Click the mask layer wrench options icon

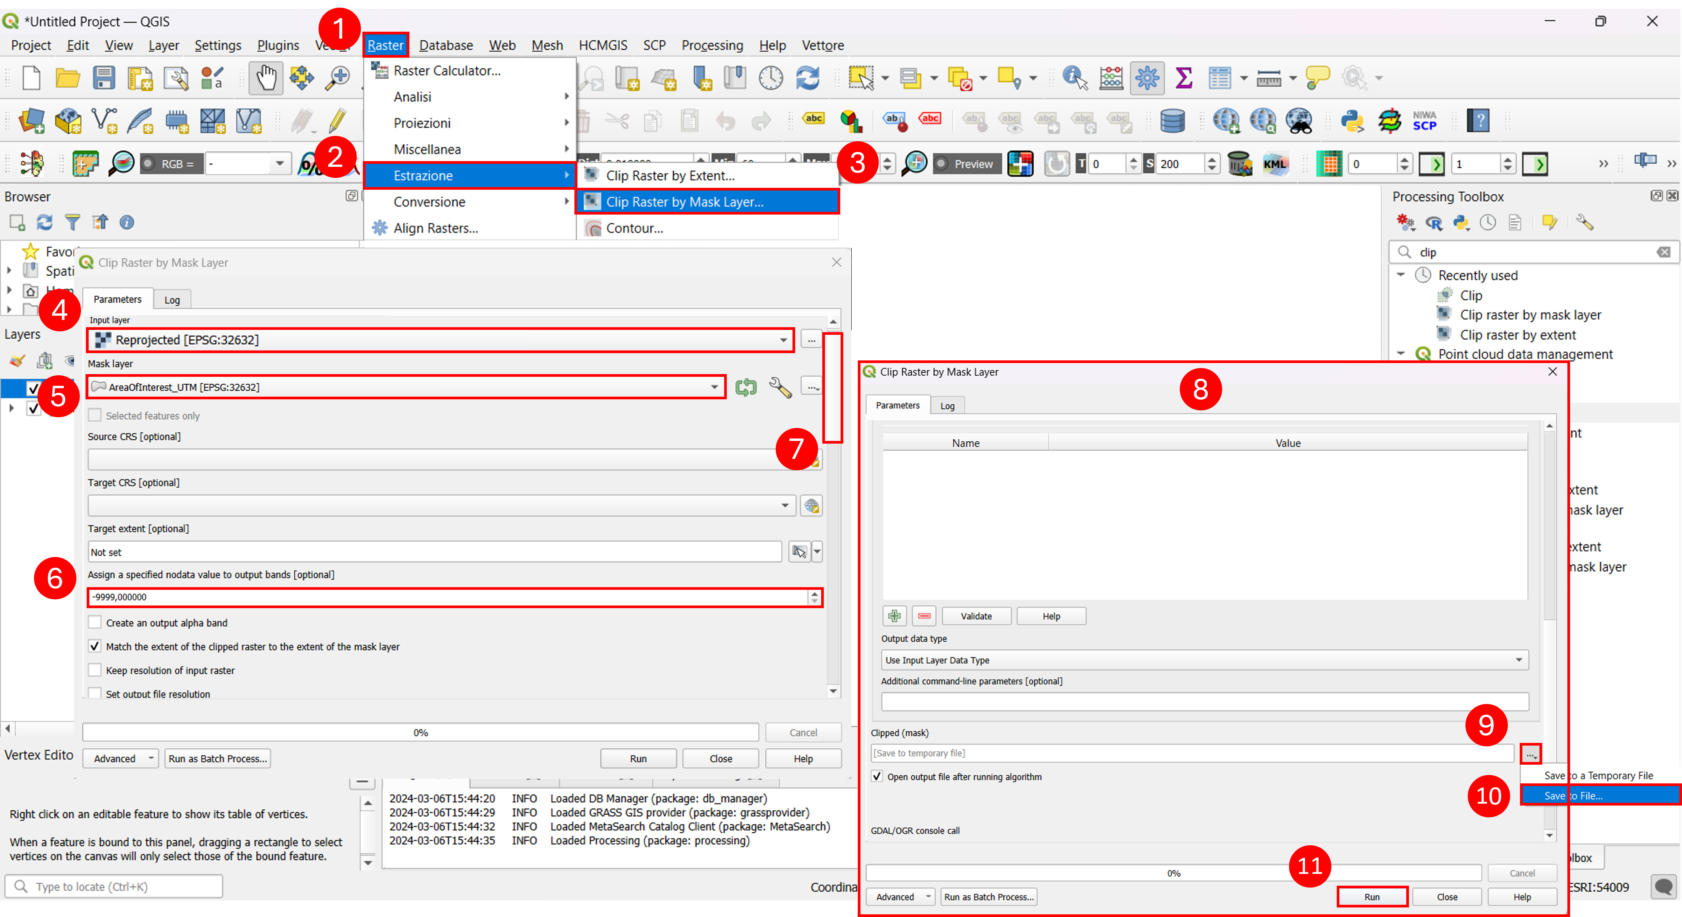tap(780, 387)
